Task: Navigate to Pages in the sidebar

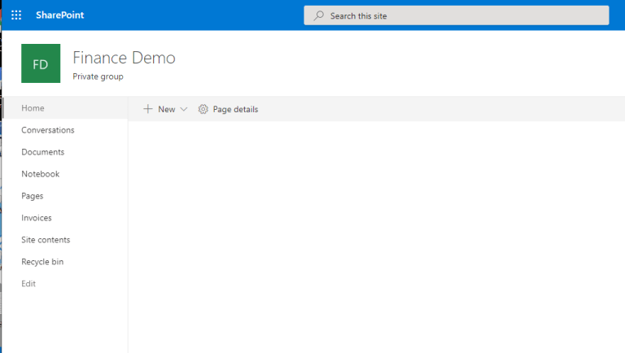Action: 33,196
